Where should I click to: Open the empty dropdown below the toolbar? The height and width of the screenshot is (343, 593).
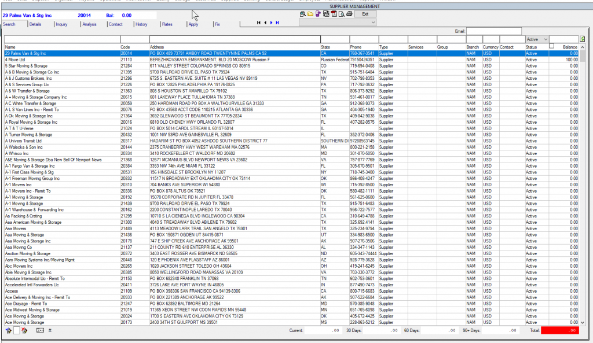[x=338, y=23]
